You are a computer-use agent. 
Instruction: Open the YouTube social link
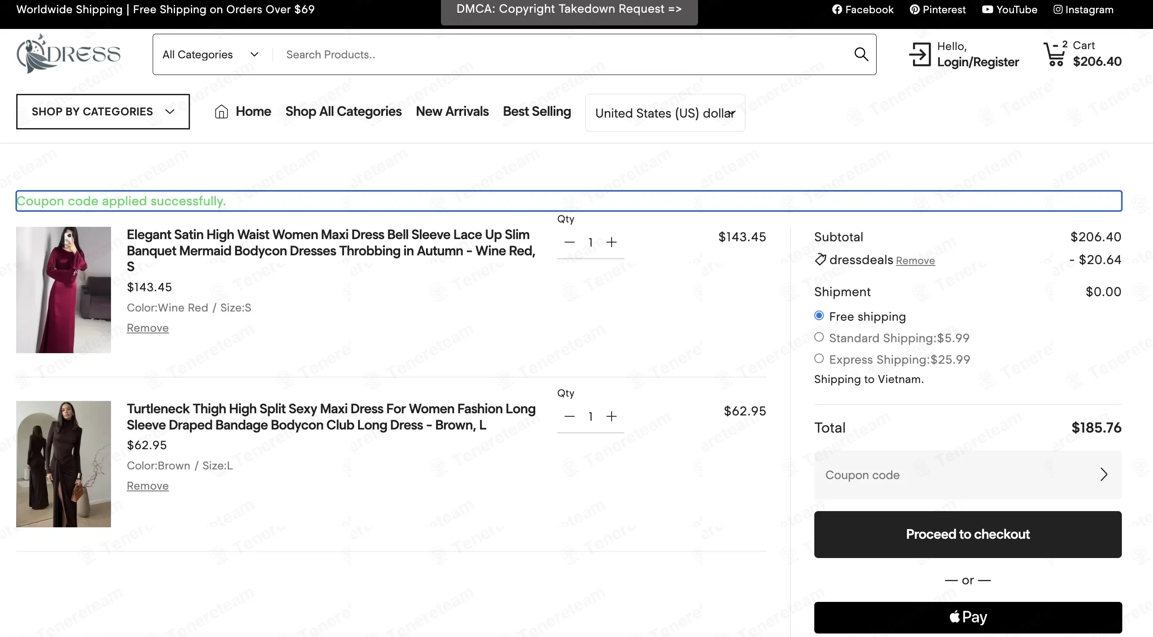[1010, 9]
